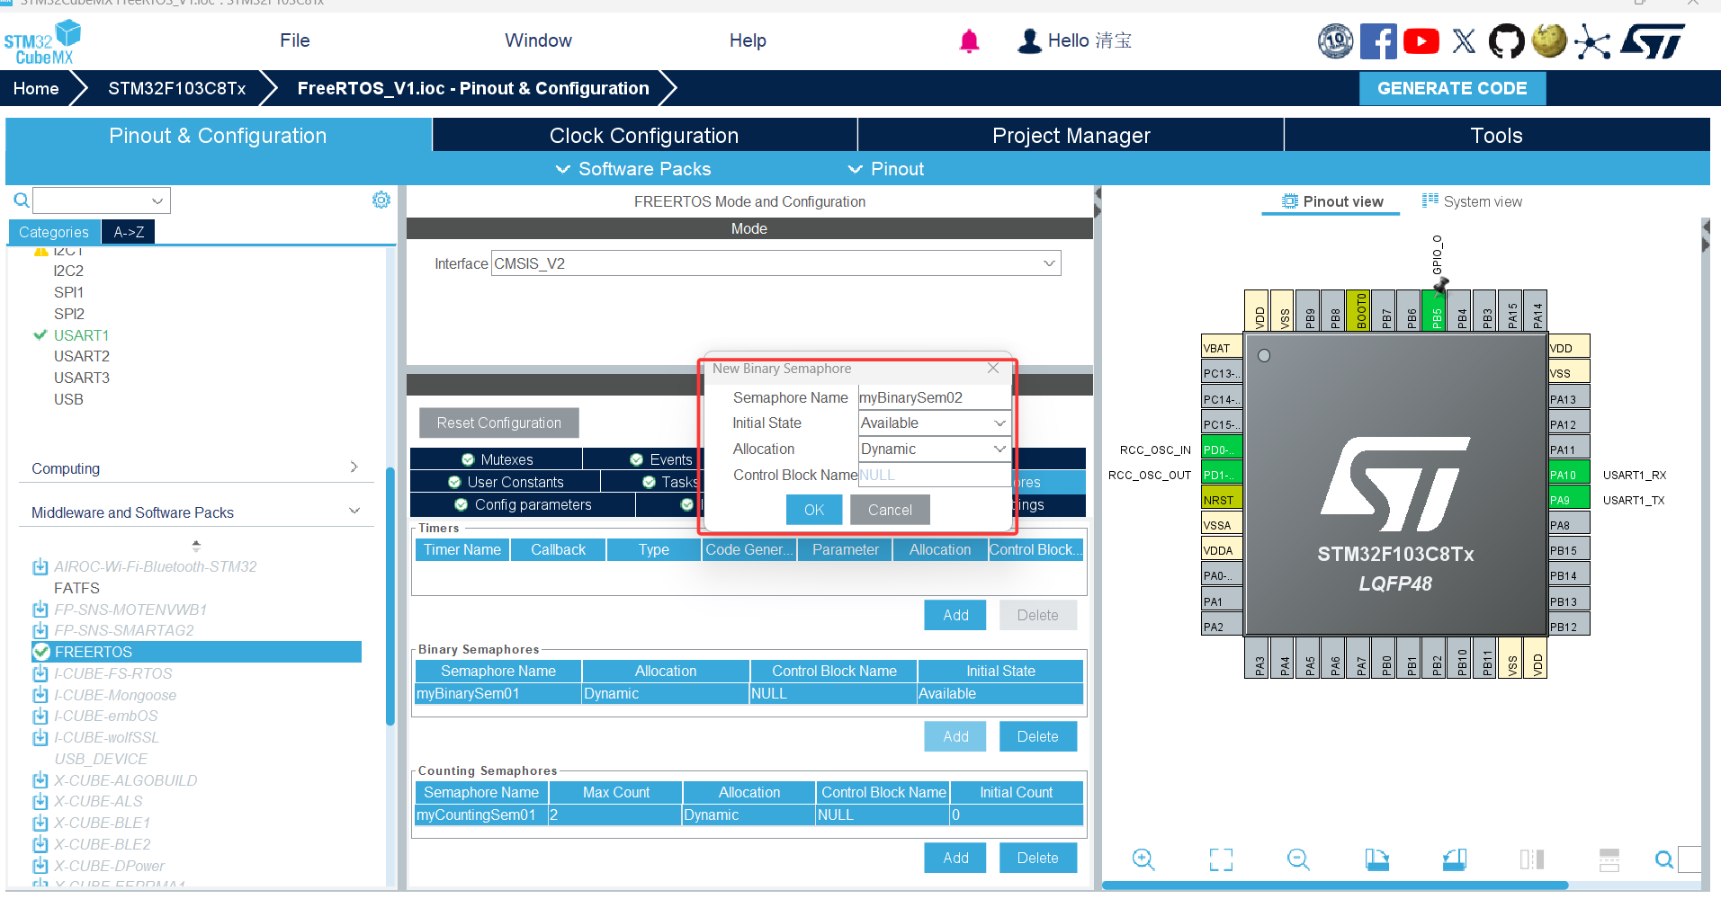Open the Mutexes tab

click(x=497, y=459)
